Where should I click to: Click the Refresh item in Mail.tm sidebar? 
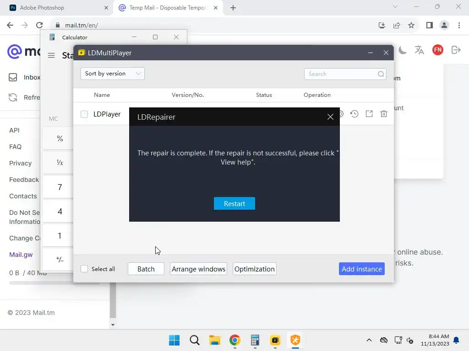coord(24,97)
